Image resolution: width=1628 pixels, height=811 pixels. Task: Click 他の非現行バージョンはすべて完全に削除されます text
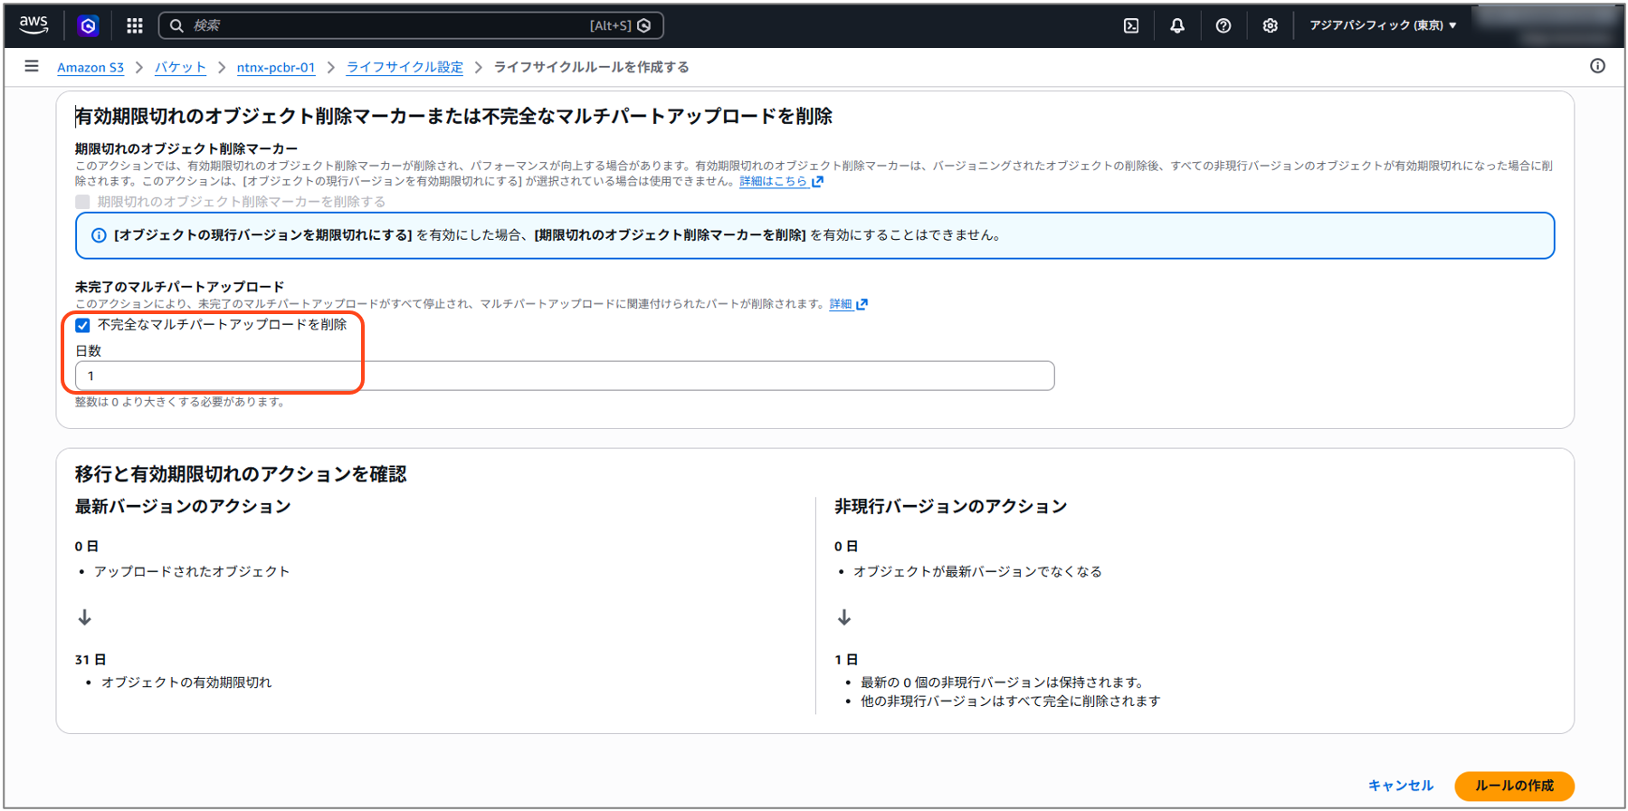tap(1010, 701)
